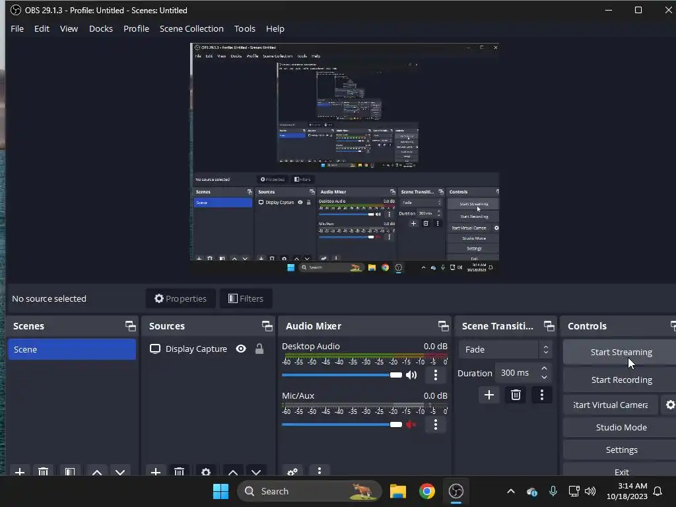This screenshot has height=507, width=676.
Task: Adjust Desktop Audio volume slider
Action: (x=342, y=375)
